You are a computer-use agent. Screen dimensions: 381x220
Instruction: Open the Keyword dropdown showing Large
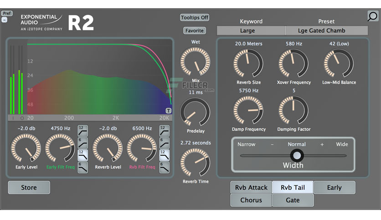[x=251, y=30]
